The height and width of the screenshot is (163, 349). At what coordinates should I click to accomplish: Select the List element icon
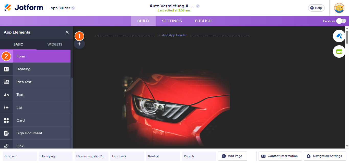[x=6, y=108]
